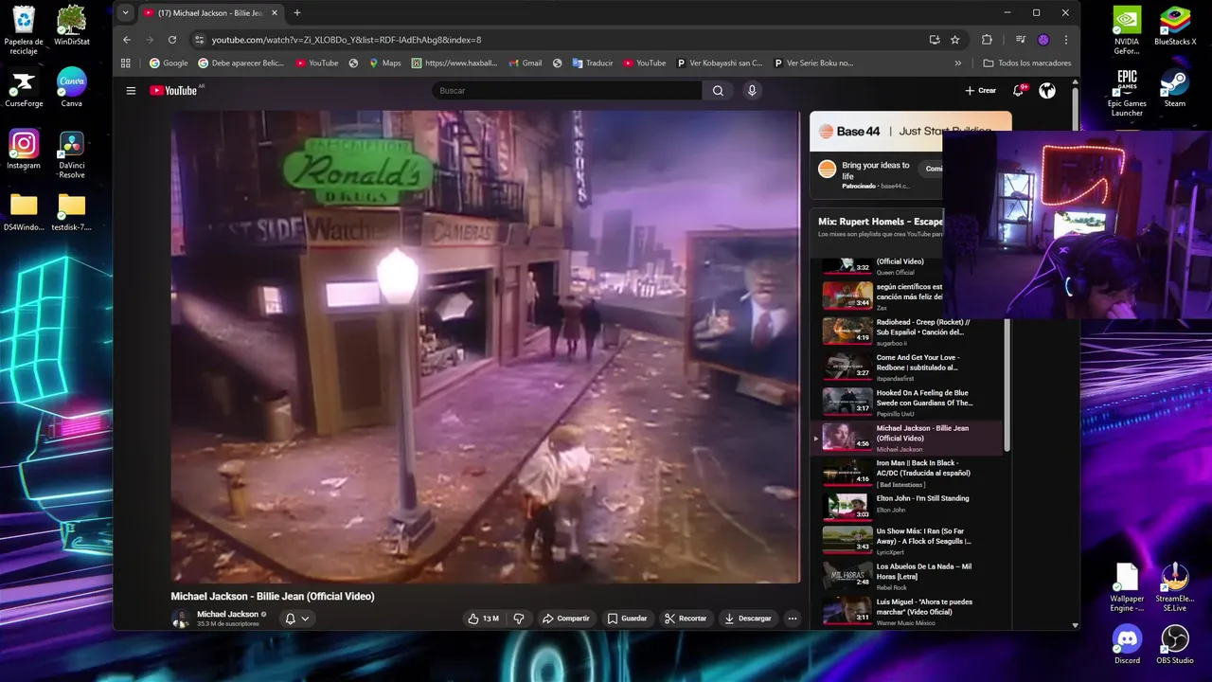Toggle notification bell for Michael Jackson channel

pyautogui.click(x=291, y=619)
